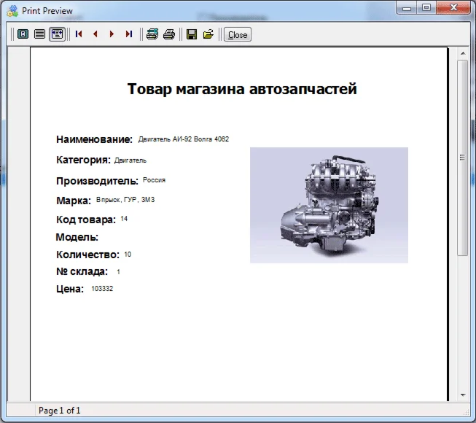Go to the previous page
The width and height of the screenshot is (476, 423).
[95, 34]
